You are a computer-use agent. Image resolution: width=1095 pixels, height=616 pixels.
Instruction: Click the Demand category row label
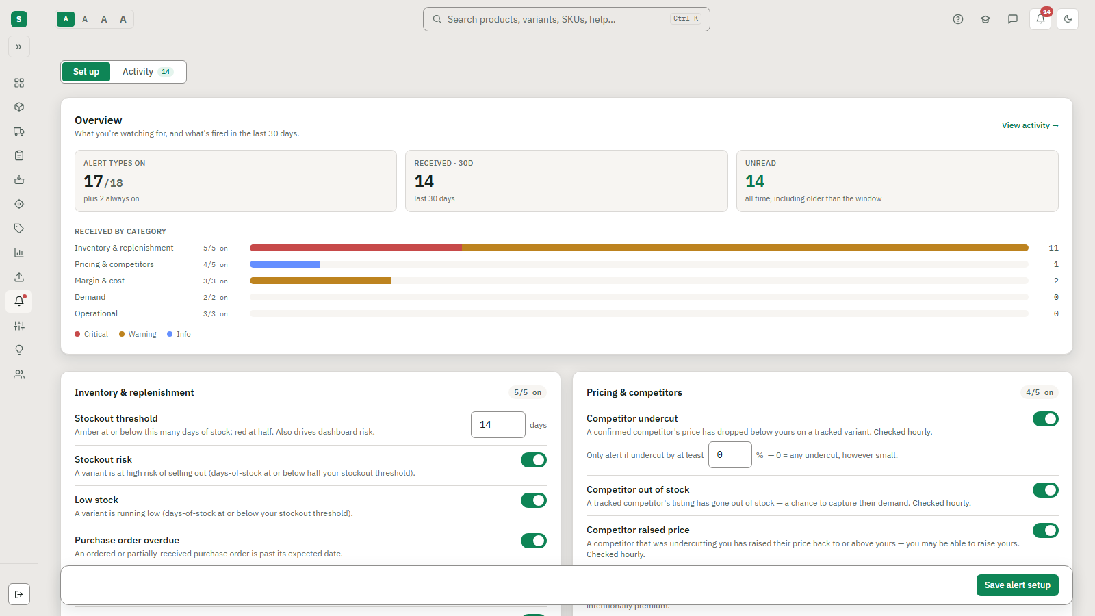click(90, 297)
